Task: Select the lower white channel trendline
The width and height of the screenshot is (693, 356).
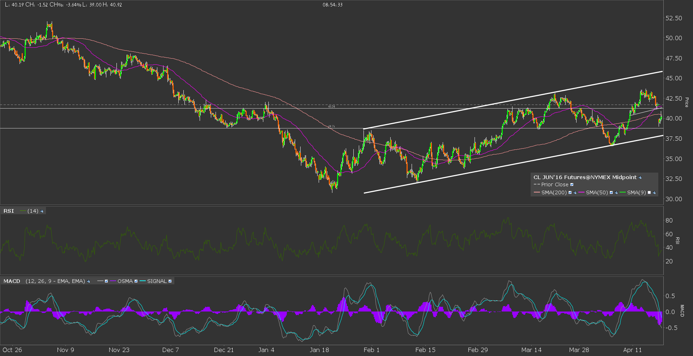Action: point(513,164)
